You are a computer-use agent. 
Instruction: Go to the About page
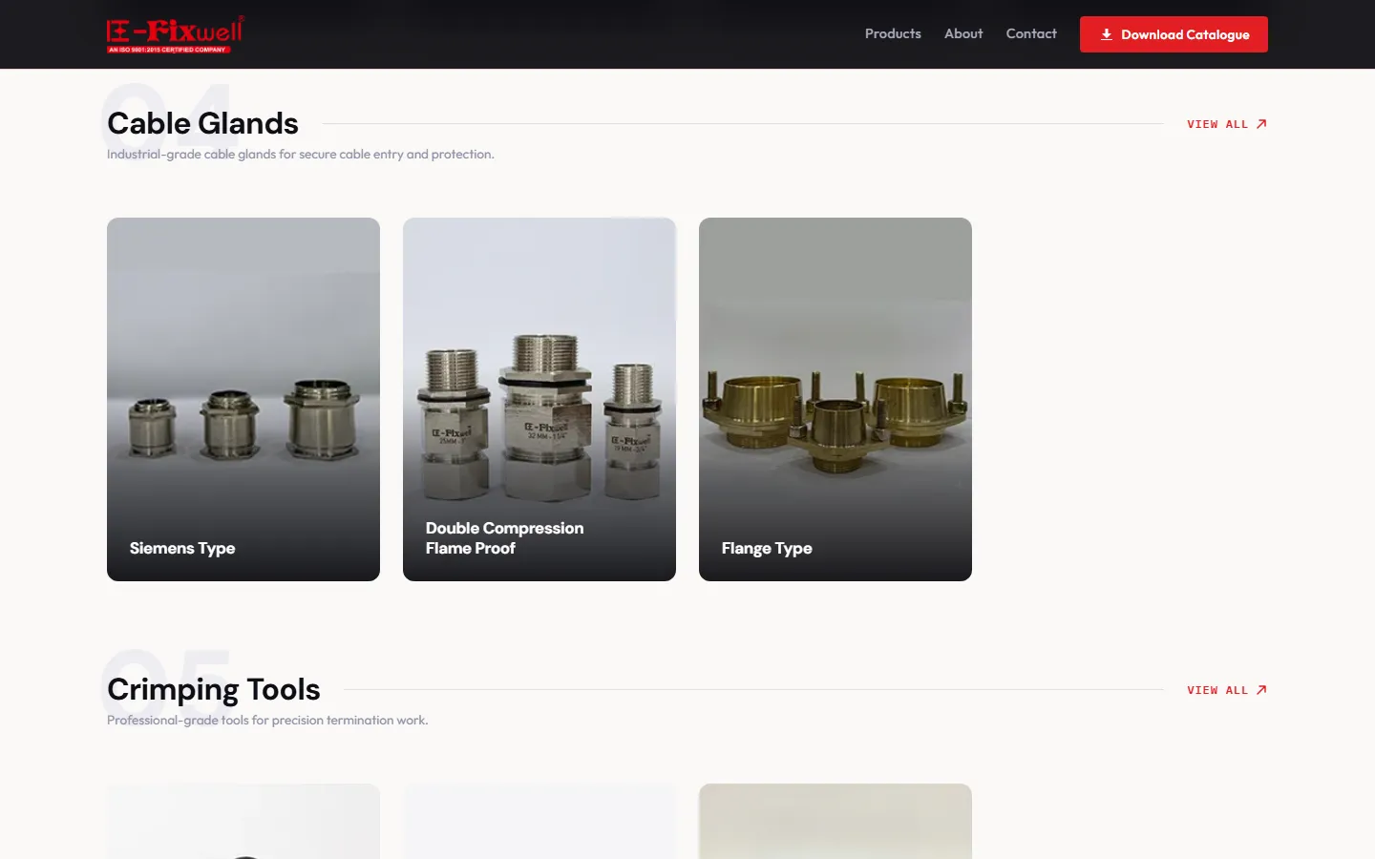(x=963, y=33)
